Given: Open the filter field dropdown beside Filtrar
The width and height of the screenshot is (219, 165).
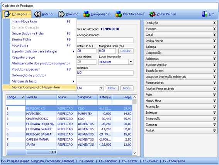Looking at the screenshot, I should click(x=102, y=88).
